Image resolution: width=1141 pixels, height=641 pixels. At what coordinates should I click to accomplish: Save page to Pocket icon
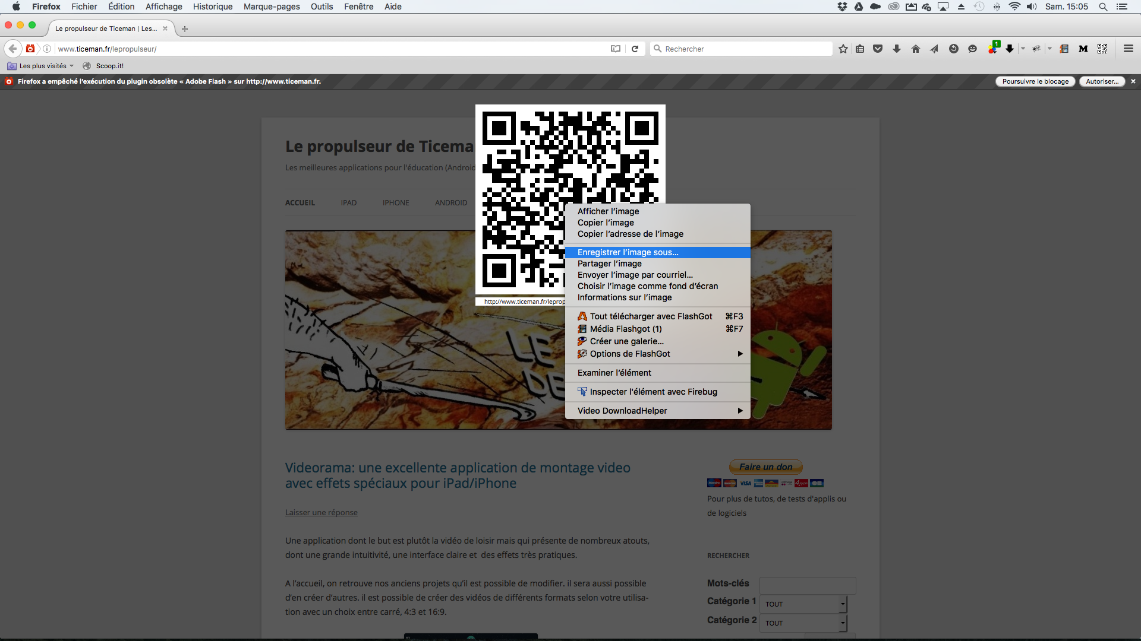point(878,49)
